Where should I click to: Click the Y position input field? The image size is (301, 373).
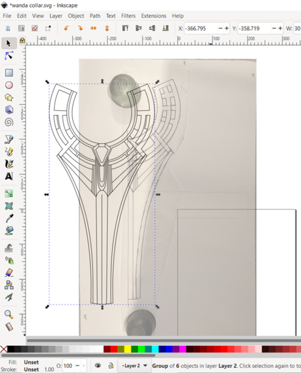pyautogui.click(x=254, y=28)
